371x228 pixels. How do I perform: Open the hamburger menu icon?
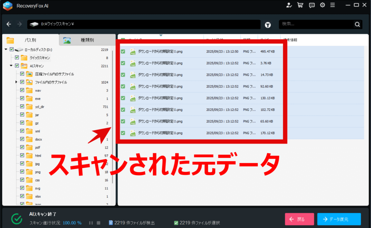(333, 5)
